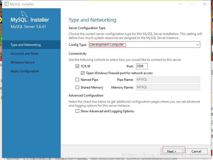Click the Memory Name field
The height and width of the screenshot is (160, 213).
point(168,87)
